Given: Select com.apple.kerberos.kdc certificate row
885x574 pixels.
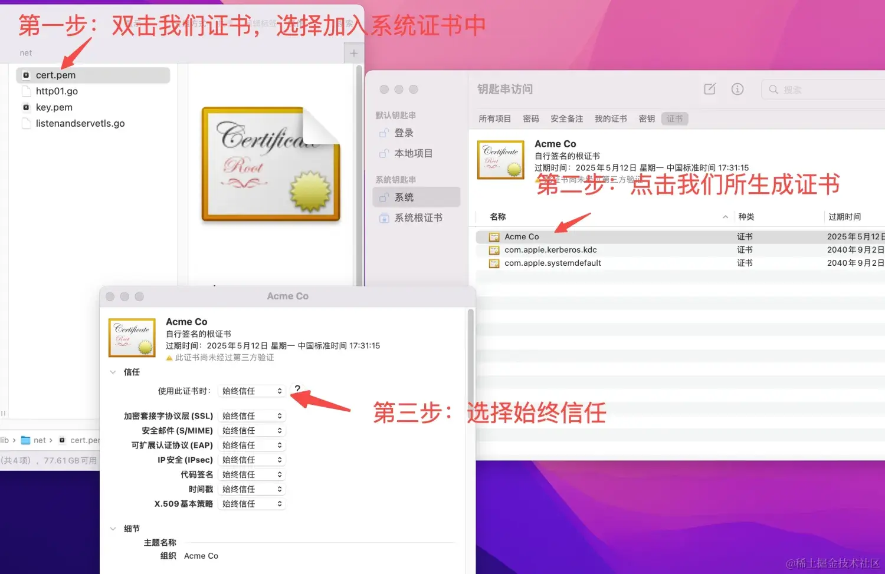Looking at the screenshot, I should 680,250.
